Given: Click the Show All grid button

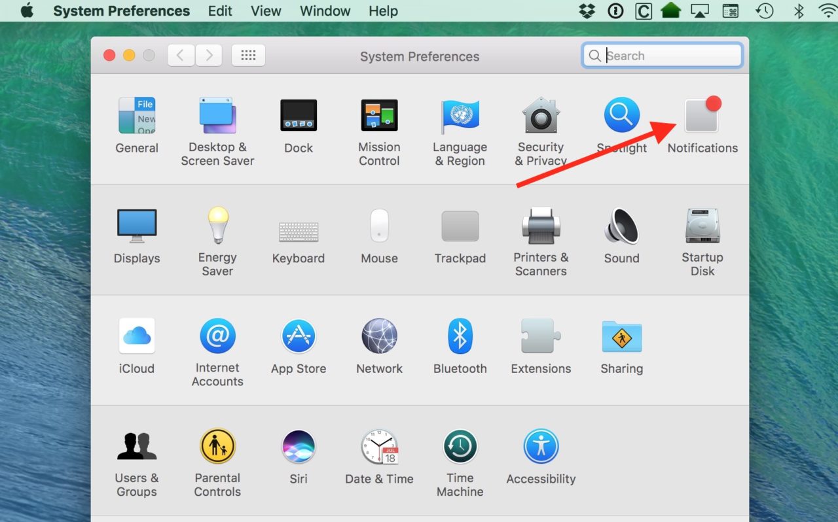Looking at the screenshot, I should point(248,56).
